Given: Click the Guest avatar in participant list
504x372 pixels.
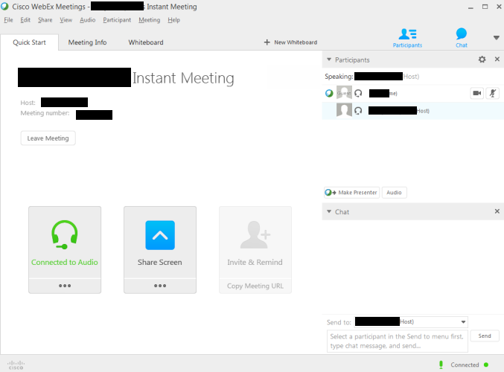Looking at the screenshot, I should tap(344, 93).
